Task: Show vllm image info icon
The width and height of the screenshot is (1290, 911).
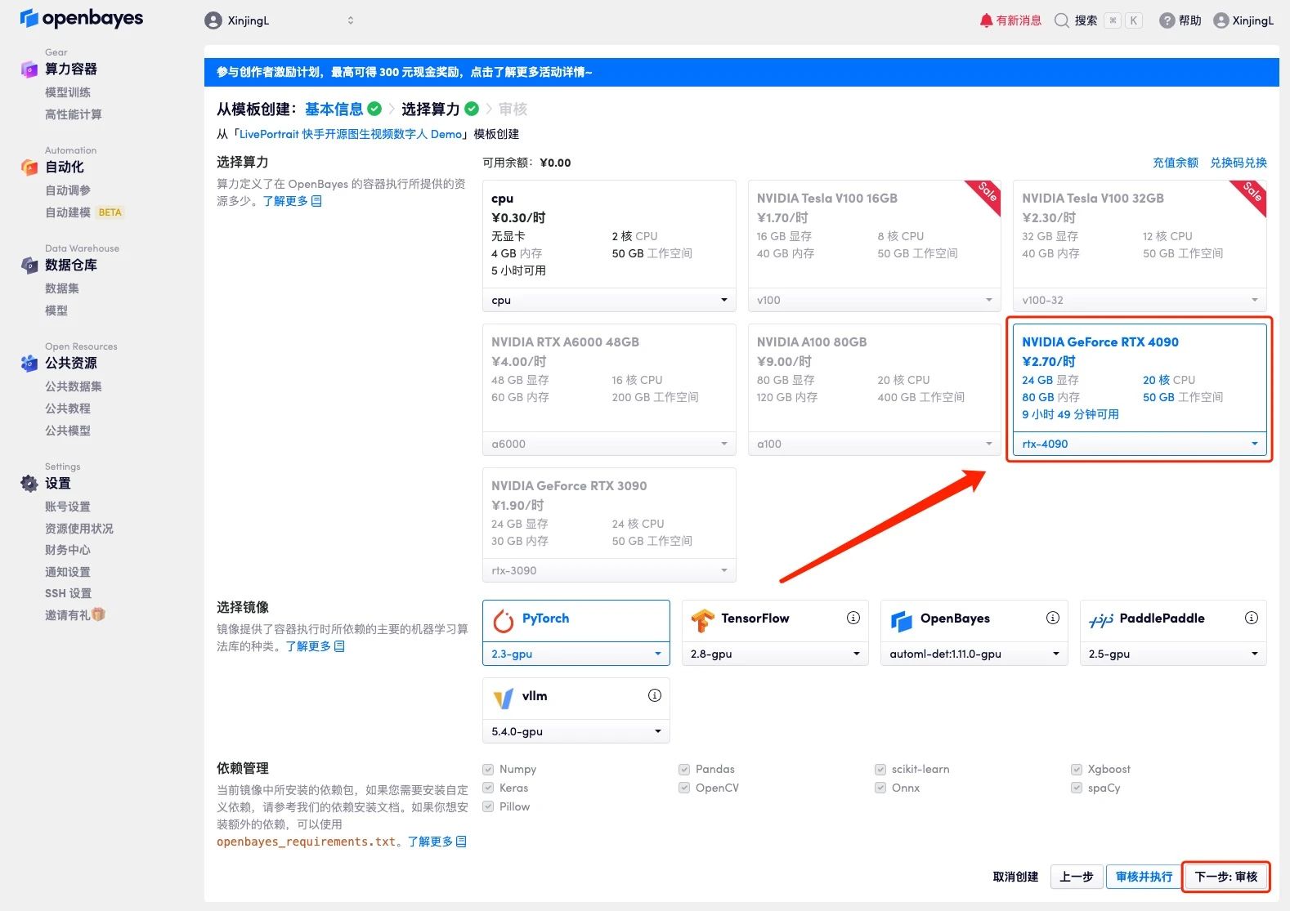Action: coord(655,695)
